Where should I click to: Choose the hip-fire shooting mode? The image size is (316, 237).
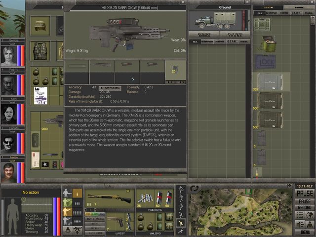(67, 193)
